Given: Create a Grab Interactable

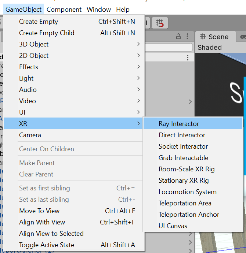Looking at the screenshot, I should click(x=193, y=158).
